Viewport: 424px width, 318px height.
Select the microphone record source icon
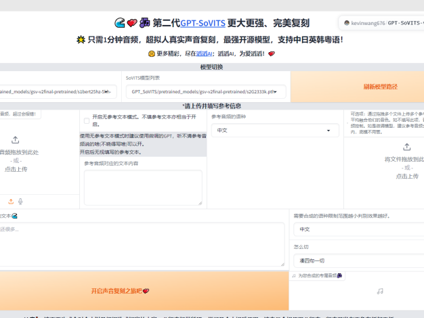coord(20,202)
